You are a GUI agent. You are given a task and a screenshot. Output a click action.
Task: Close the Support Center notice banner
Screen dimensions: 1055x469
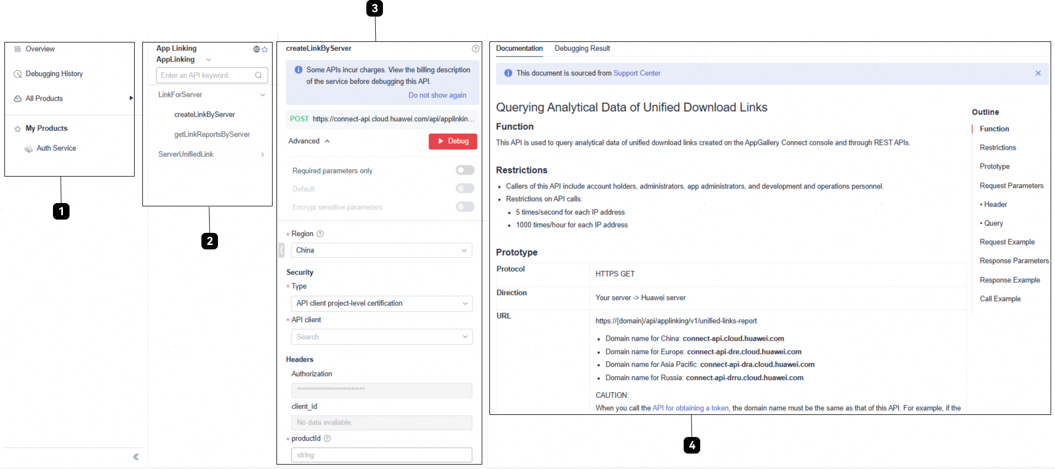click(1038, 73)
